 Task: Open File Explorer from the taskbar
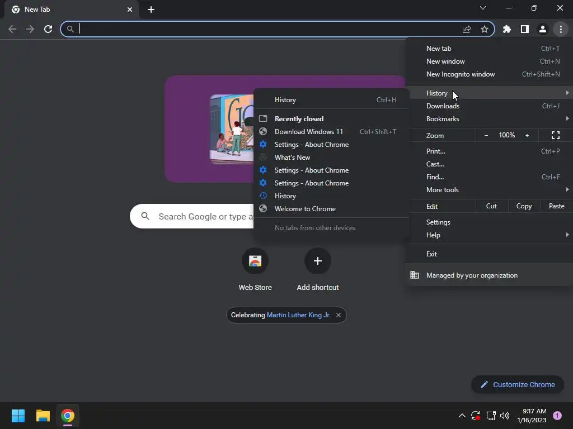(x=43, y=416)
